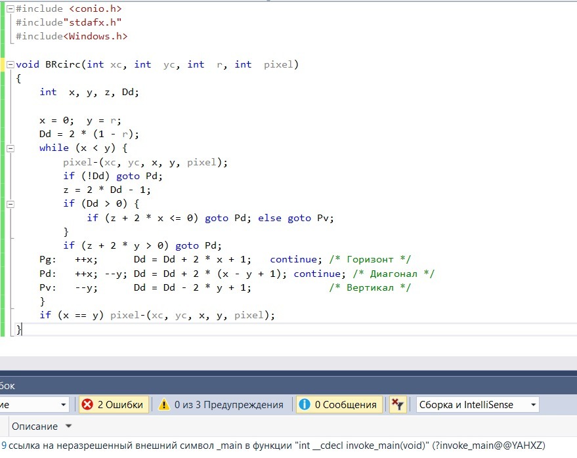Open the Сборка и IntelliSense dropdown

pyautogui.click(x=478, y=405)
